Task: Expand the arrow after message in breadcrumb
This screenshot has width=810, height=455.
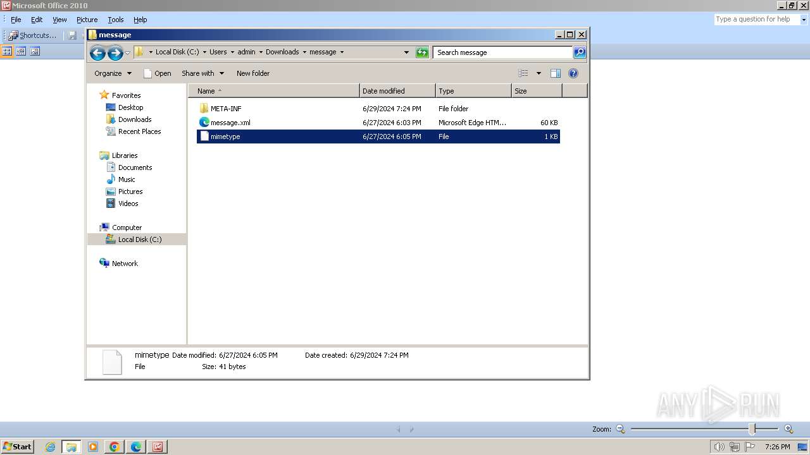Action: coord(342,52)
